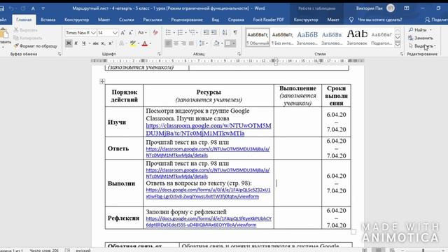Click the Format Painter (Формат по образцу) button
Image resolution: width=448 pixels, height=252 pixels.
click(36, 45)
